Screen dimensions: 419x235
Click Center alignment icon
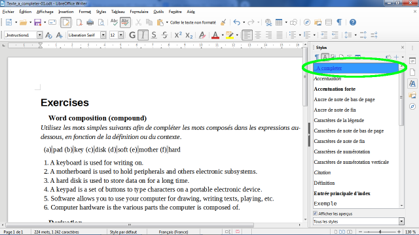[x=258, y=35]
